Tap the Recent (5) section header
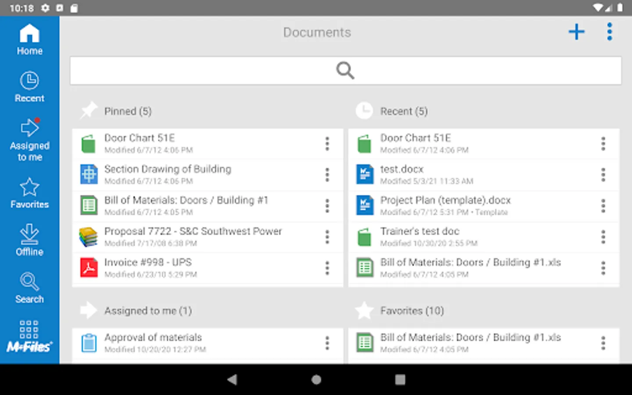 pos(404,111)
